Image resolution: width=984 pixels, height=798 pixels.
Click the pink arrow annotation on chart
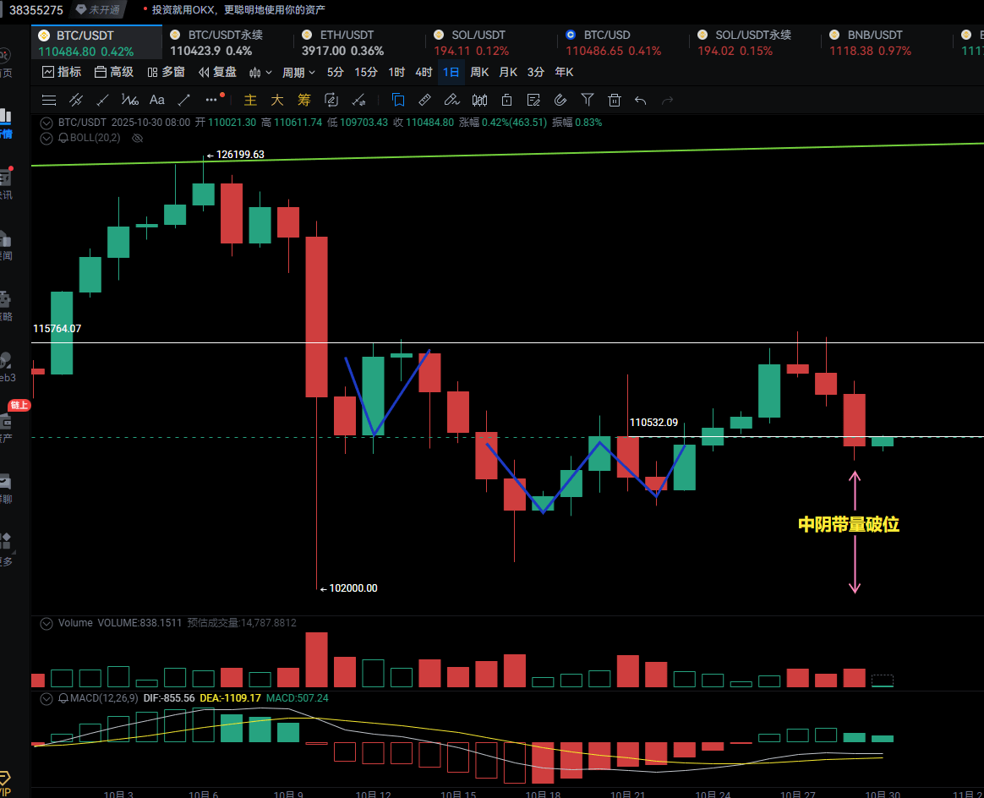point(855,533)
